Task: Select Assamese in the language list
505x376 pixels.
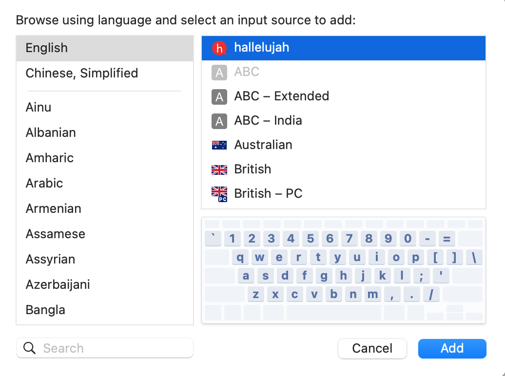Action: coord(105,234)
